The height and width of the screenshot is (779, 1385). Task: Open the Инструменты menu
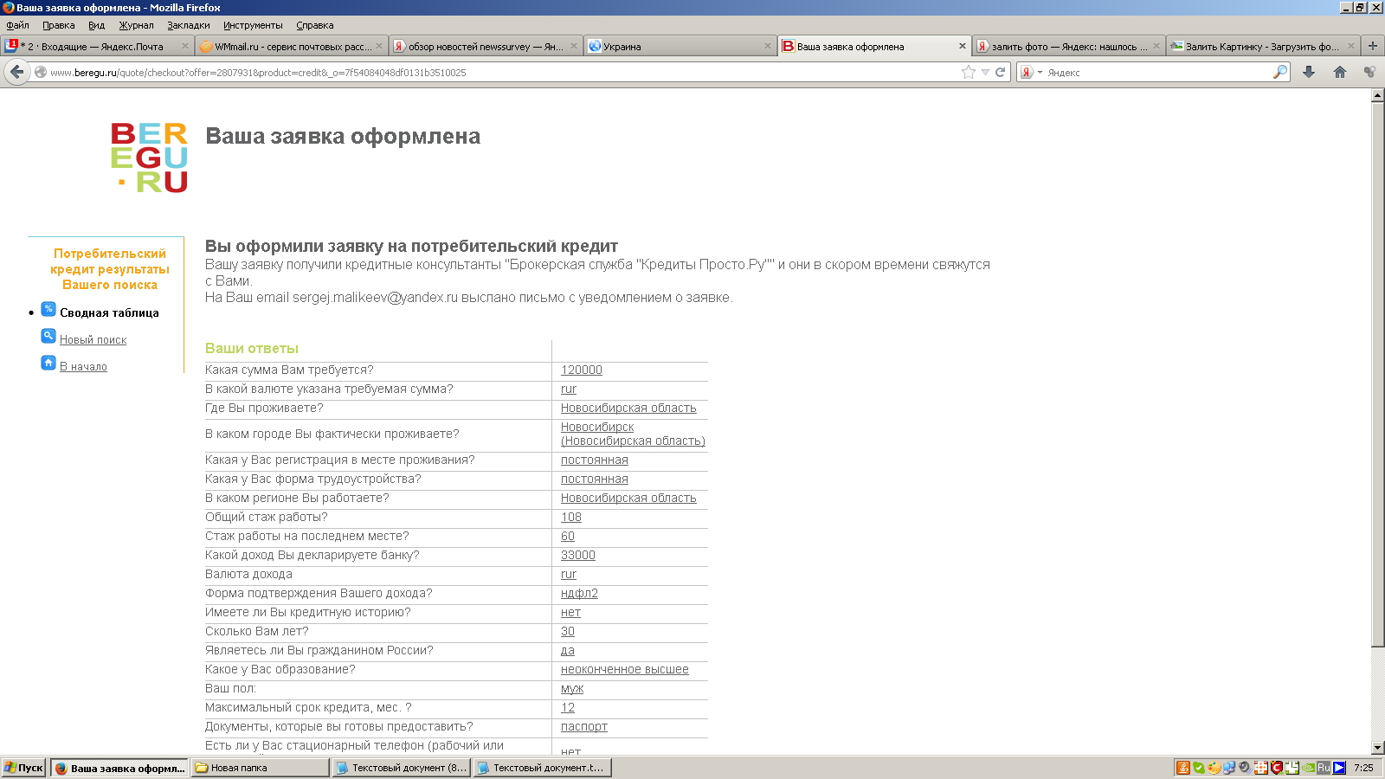pos(253,25)
